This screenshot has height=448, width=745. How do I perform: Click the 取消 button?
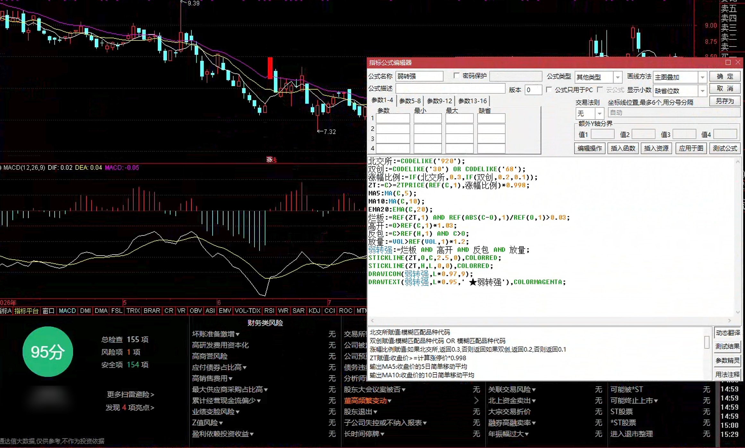click(x=725, y=89)
